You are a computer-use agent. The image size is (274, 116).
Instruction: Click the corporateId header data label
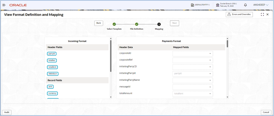tap(125, 53)
